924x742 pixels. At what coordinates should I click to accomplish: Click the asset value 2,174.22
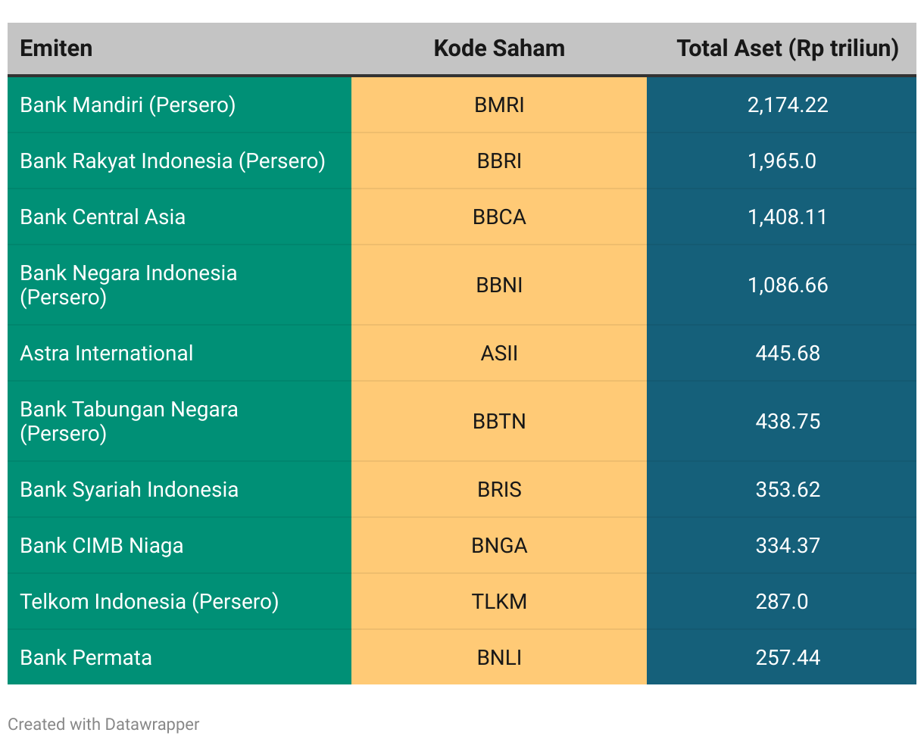click(x=788, y=104)
